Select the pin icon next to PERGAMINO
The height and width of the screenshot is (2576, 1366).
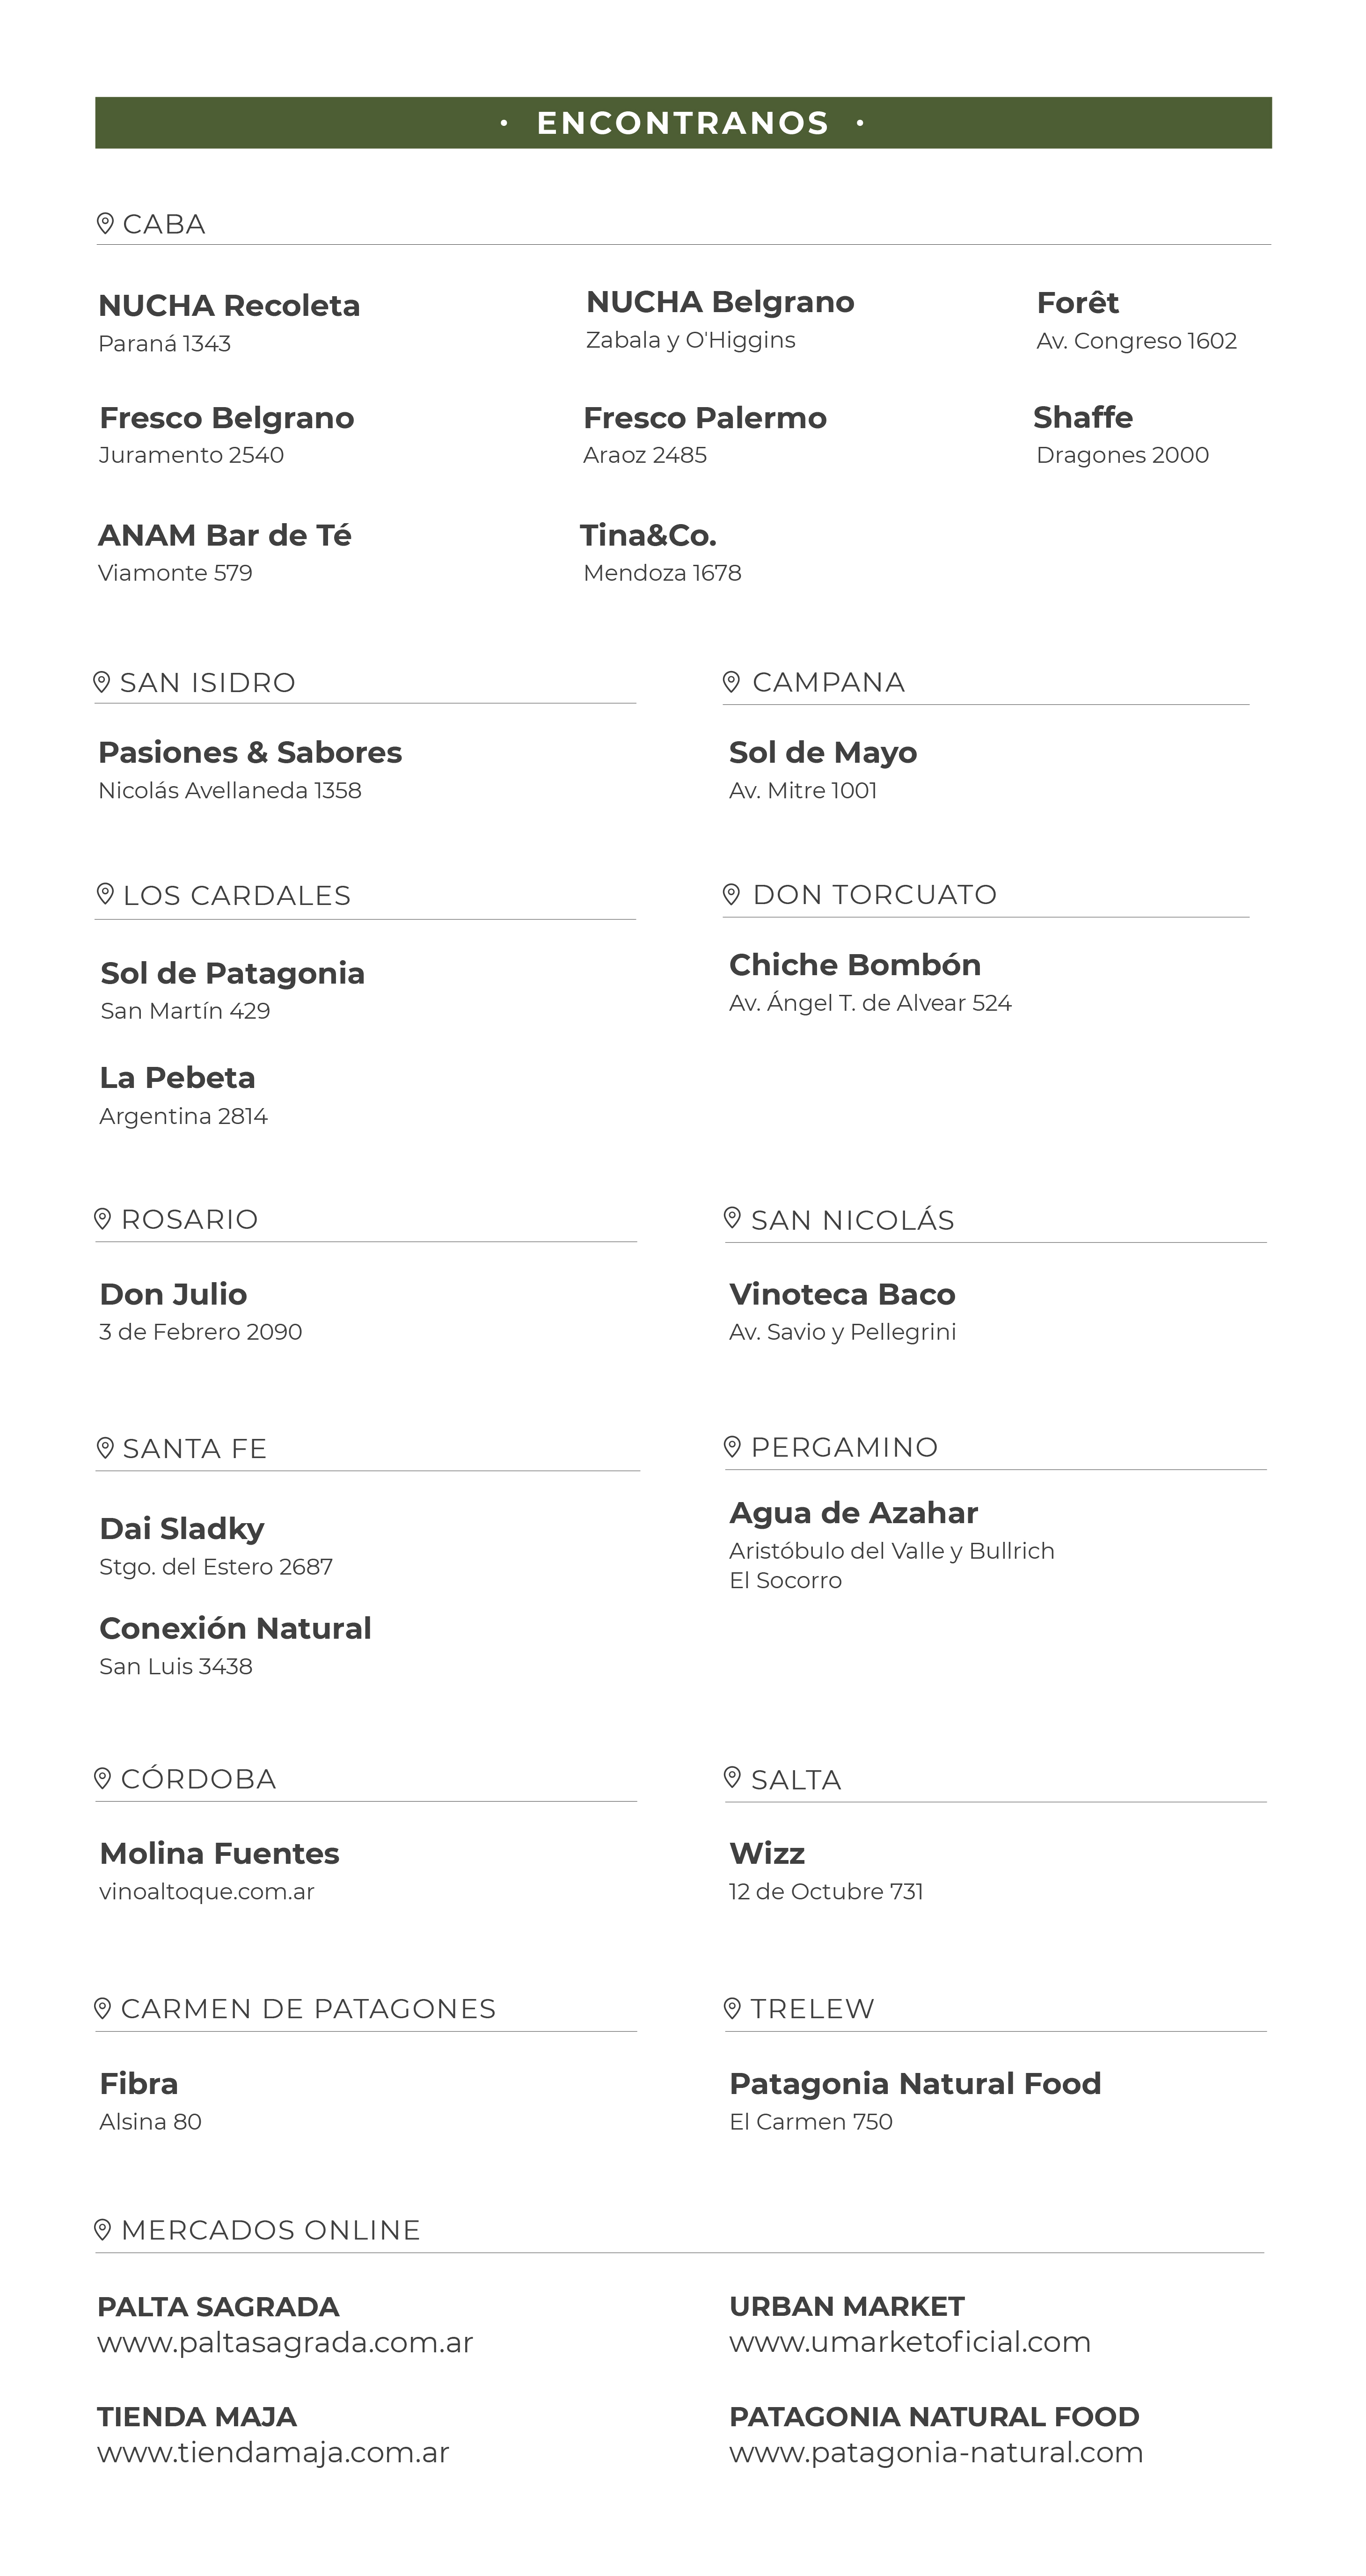point(732,1446)
